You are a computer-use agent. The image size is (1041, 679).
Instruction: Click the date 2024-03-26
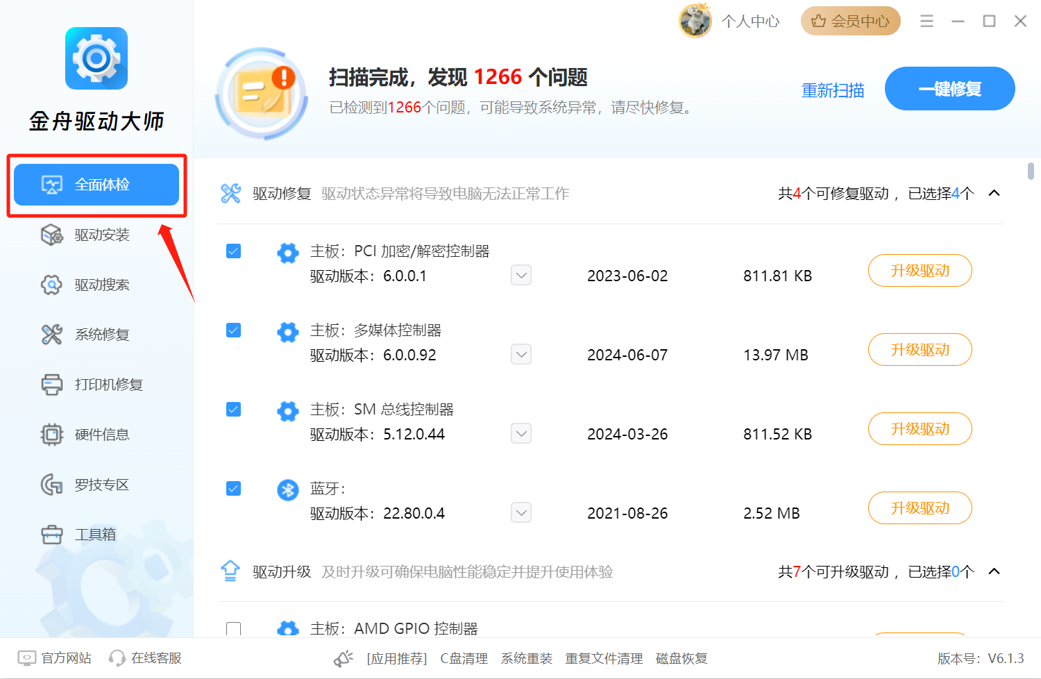627,434
